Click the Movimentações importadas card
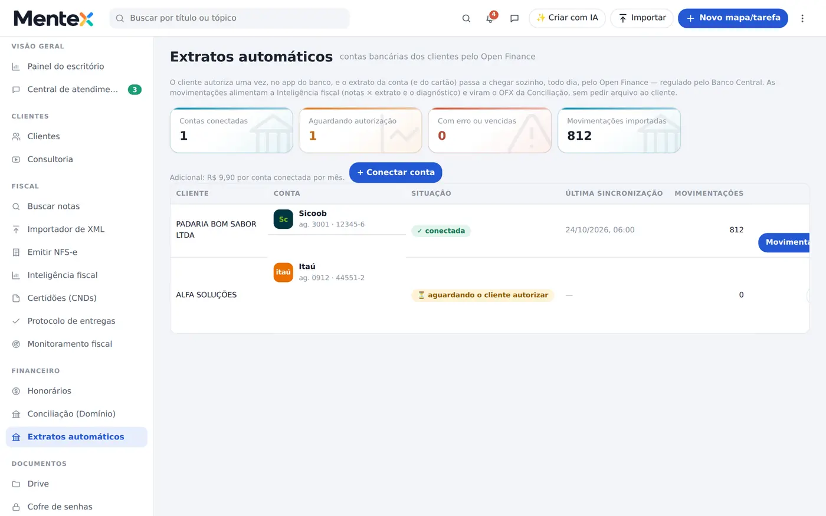The height and width of the screenshot is (516, 826). click(619, 130)
